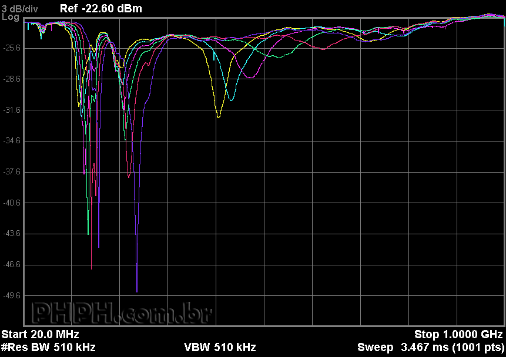This screenshot has height=357, width=506.
Task: Click the -28.6 y-axis label
Action: click(12, 79)
